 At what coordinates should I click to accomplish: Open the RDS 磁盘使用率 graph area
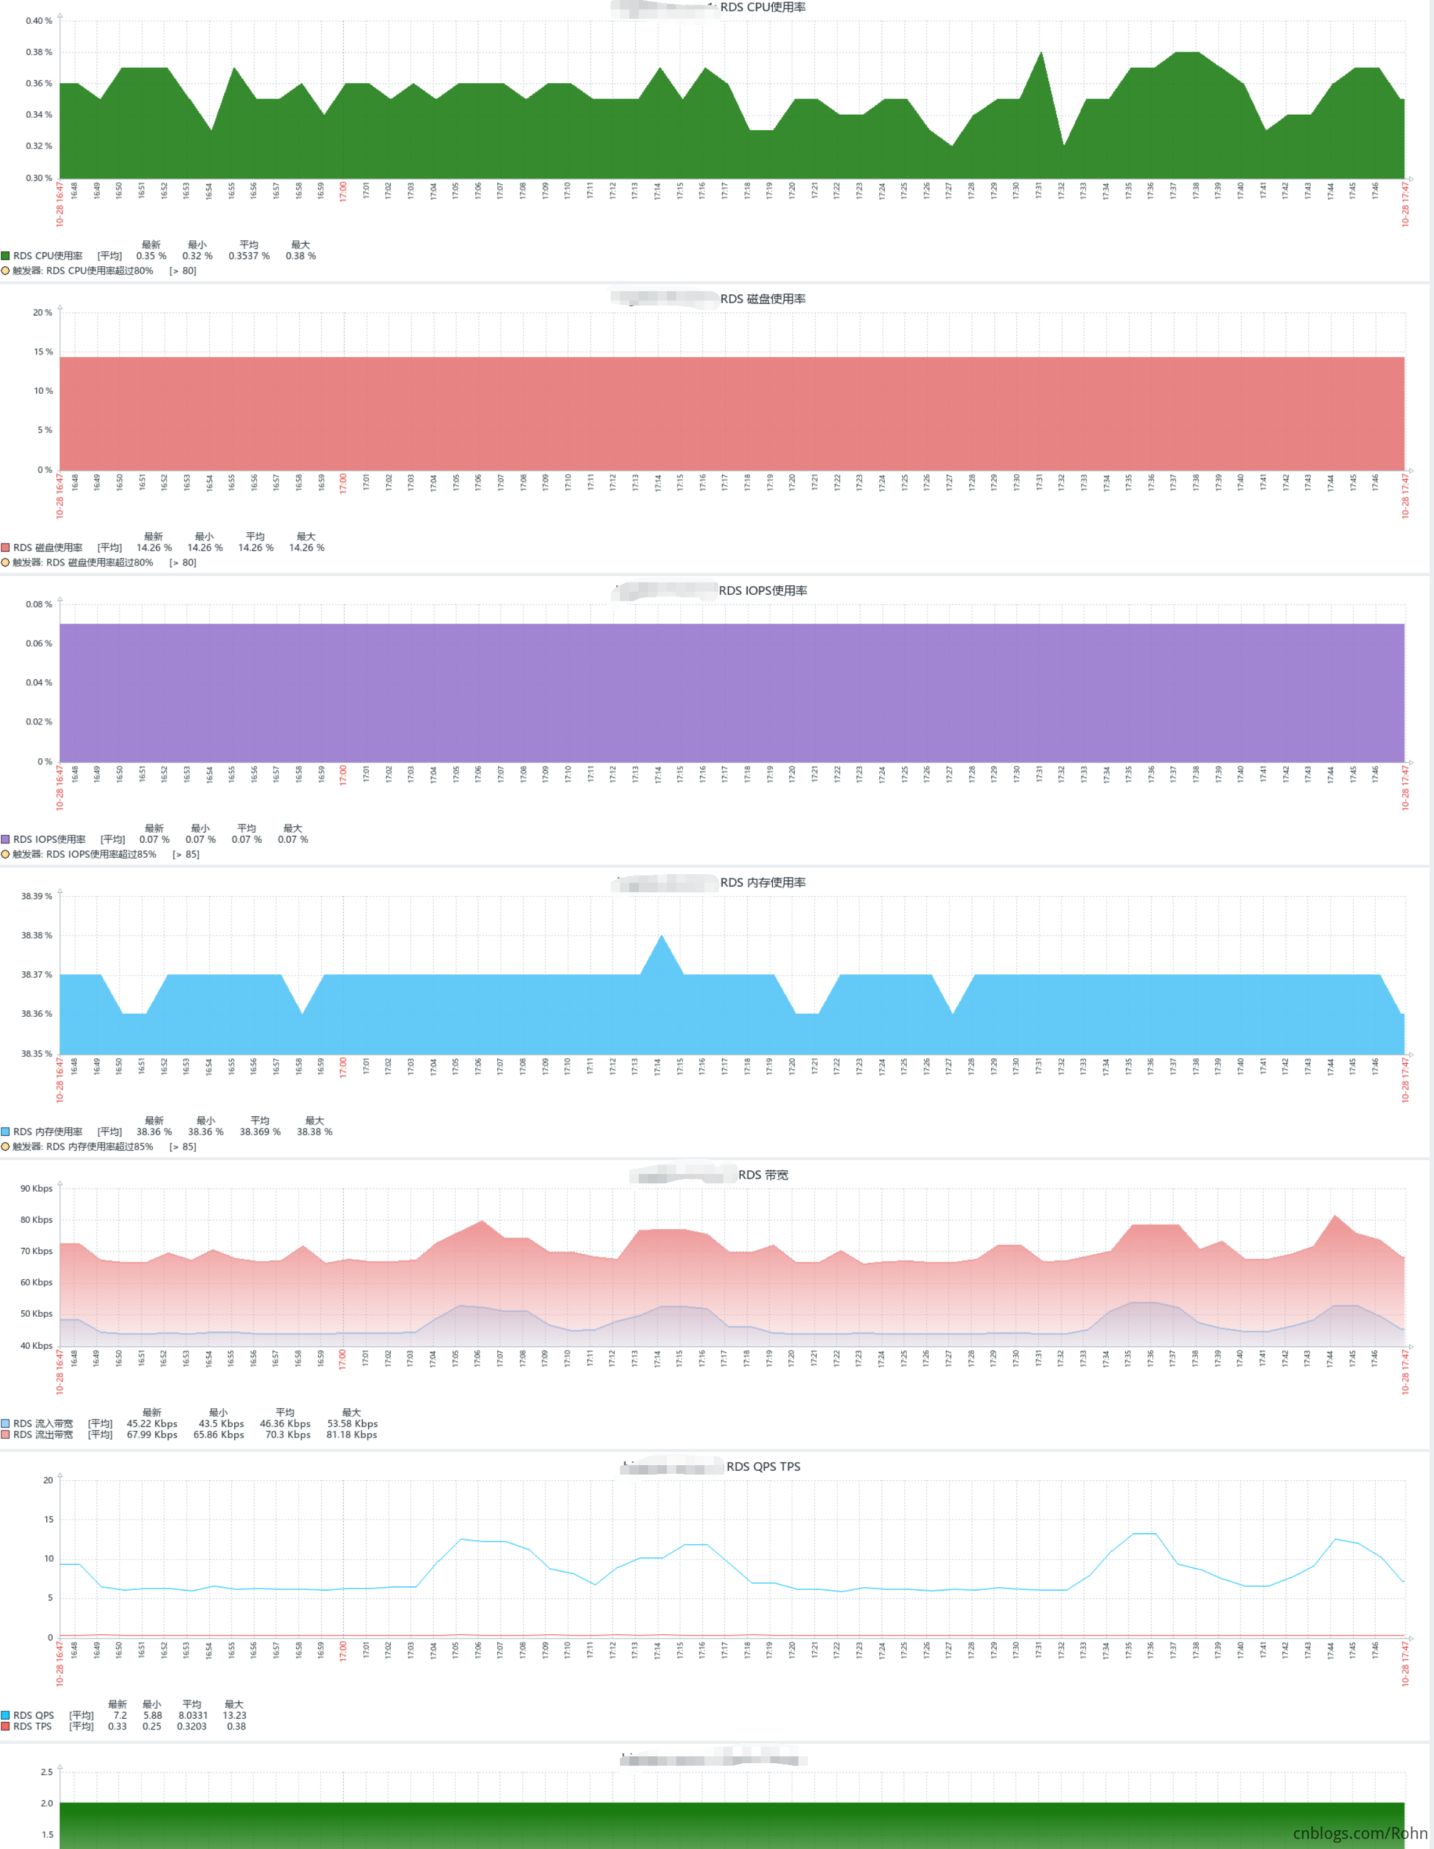732,391
